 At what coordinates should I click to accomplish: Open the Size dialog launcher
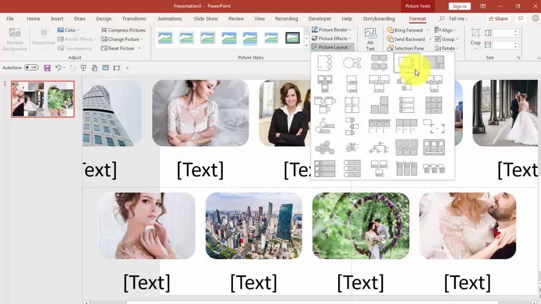[519, 57]
